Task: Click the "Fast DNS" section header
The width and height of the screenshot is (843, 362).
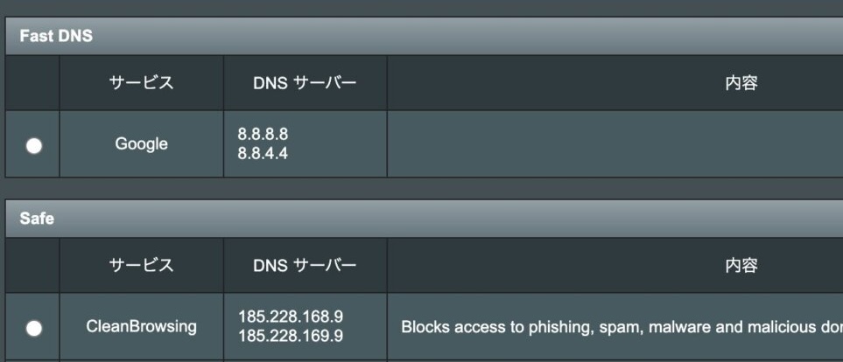Action: 56,36
